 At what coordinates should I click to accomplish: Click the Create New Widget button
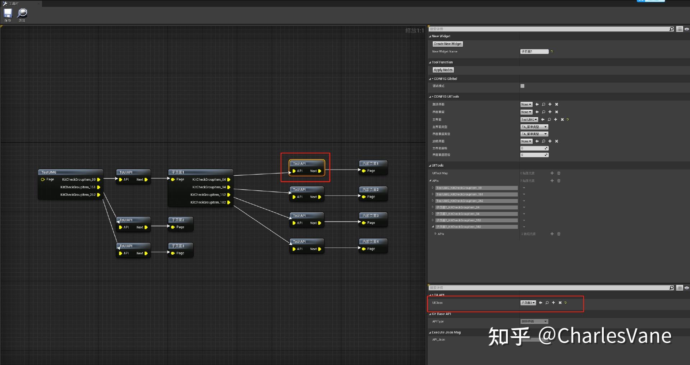(447, 43)
